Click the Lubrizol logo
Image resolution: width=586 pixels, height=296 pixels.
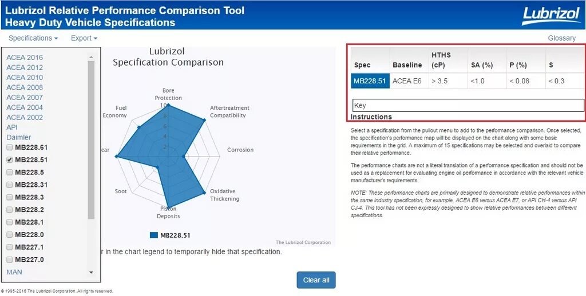coord(550,15)
